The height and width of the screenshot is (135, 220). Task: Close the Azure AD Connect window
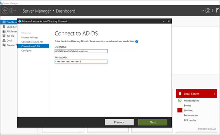(168, 21)
